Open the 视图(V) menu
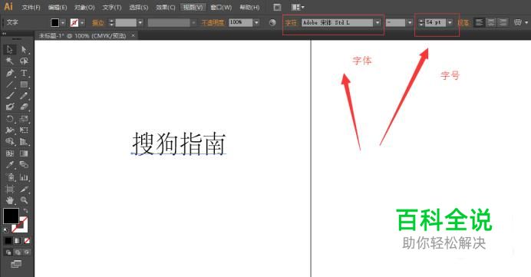531x277 pixels. (193, 7)
